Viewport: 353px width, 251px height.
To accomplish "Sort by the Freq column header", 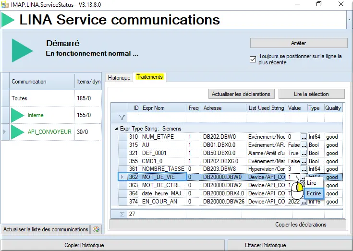I will pos(194,108).
